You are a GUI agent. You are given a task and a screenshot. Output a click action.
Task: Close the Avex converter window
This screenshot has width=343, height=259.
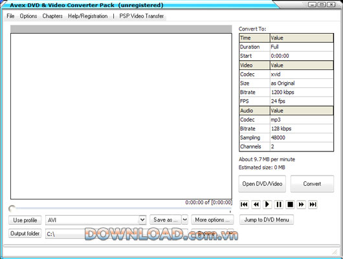(331, 5)
